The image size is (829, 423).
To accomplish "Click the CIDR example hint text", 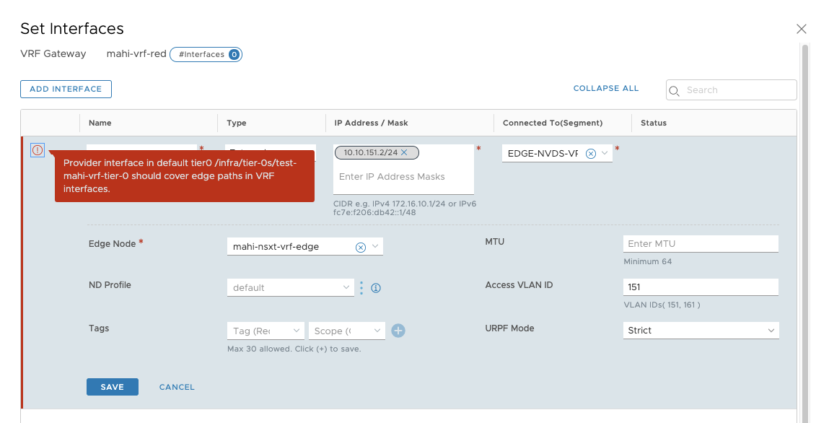I will click(x=405, y=208).
